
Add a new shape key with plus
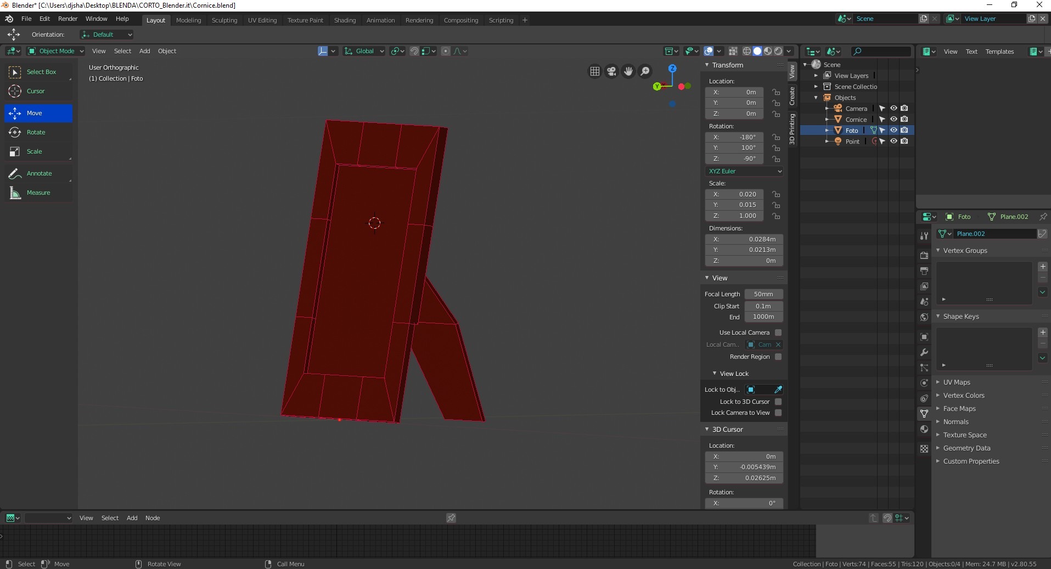(1043, 333)
